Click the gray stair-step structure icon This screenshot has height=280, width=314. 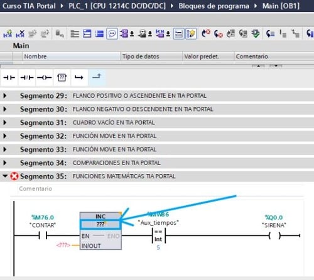[295, 33]
